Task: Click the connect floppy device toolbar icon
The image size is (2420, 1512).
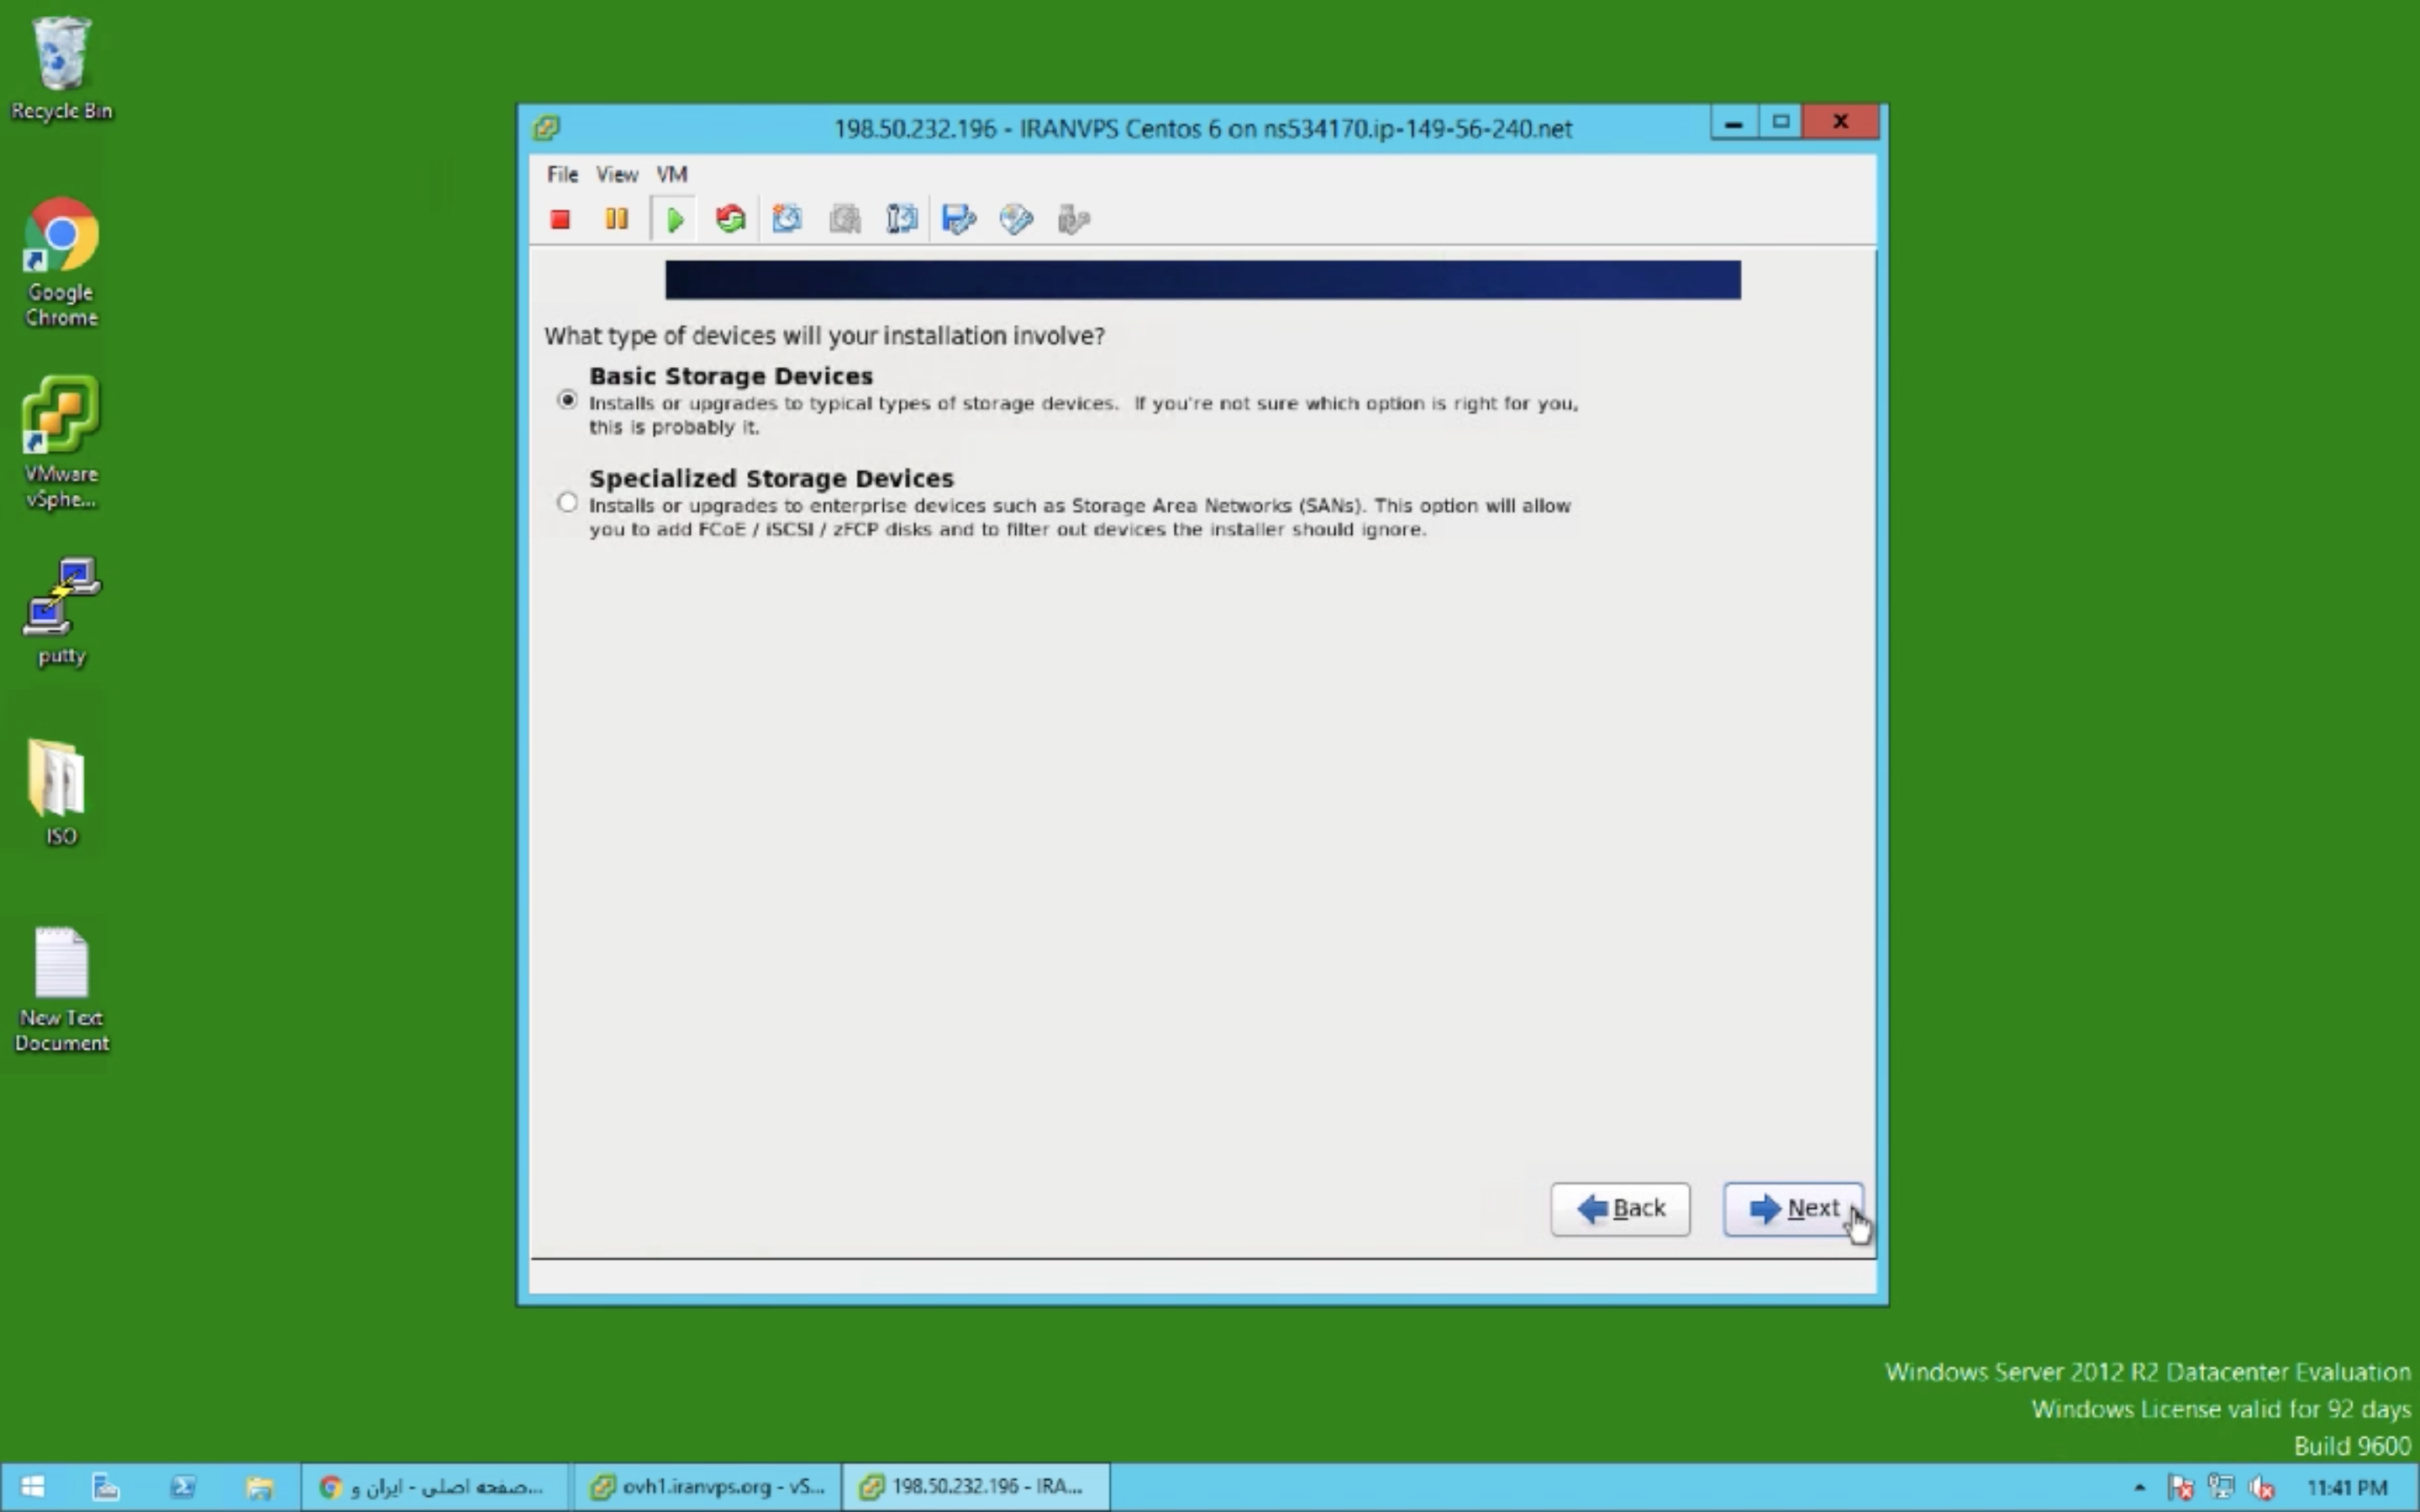Action: [x=959, y=219]
